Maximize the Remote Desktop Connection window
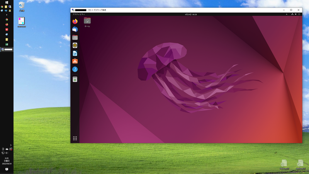This screenshot has width=309, height=174. (291, 10)
